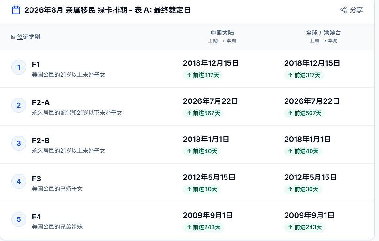This screenshot has height=241, width=379.
Task: Click F3 中国大陆 badge 前进30天
Action: (202, 189)
